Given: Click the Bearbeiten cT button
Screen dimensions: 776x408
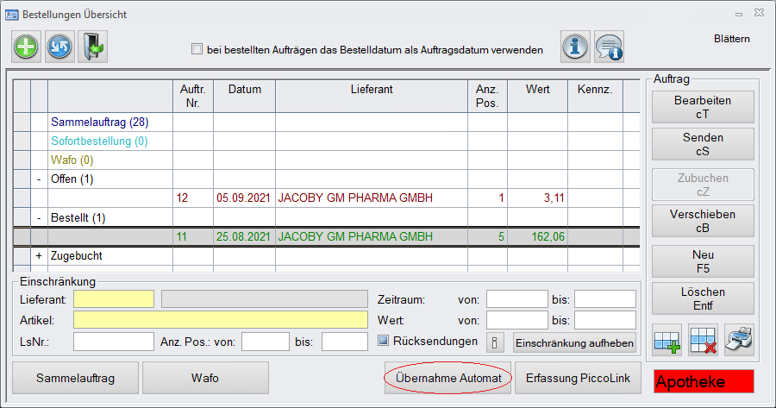Looking at the screenshot, I should pyautogui.click(x=702, y=107).
